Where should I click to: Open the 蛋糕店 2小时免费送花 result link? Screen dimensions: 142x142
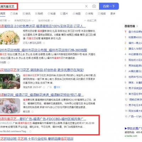[x=43, y=26]
